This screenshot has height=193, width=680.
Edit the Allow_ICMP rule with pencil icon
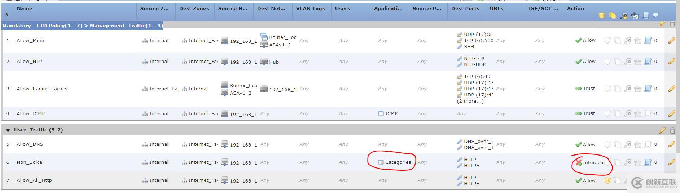tap(671, 113)
